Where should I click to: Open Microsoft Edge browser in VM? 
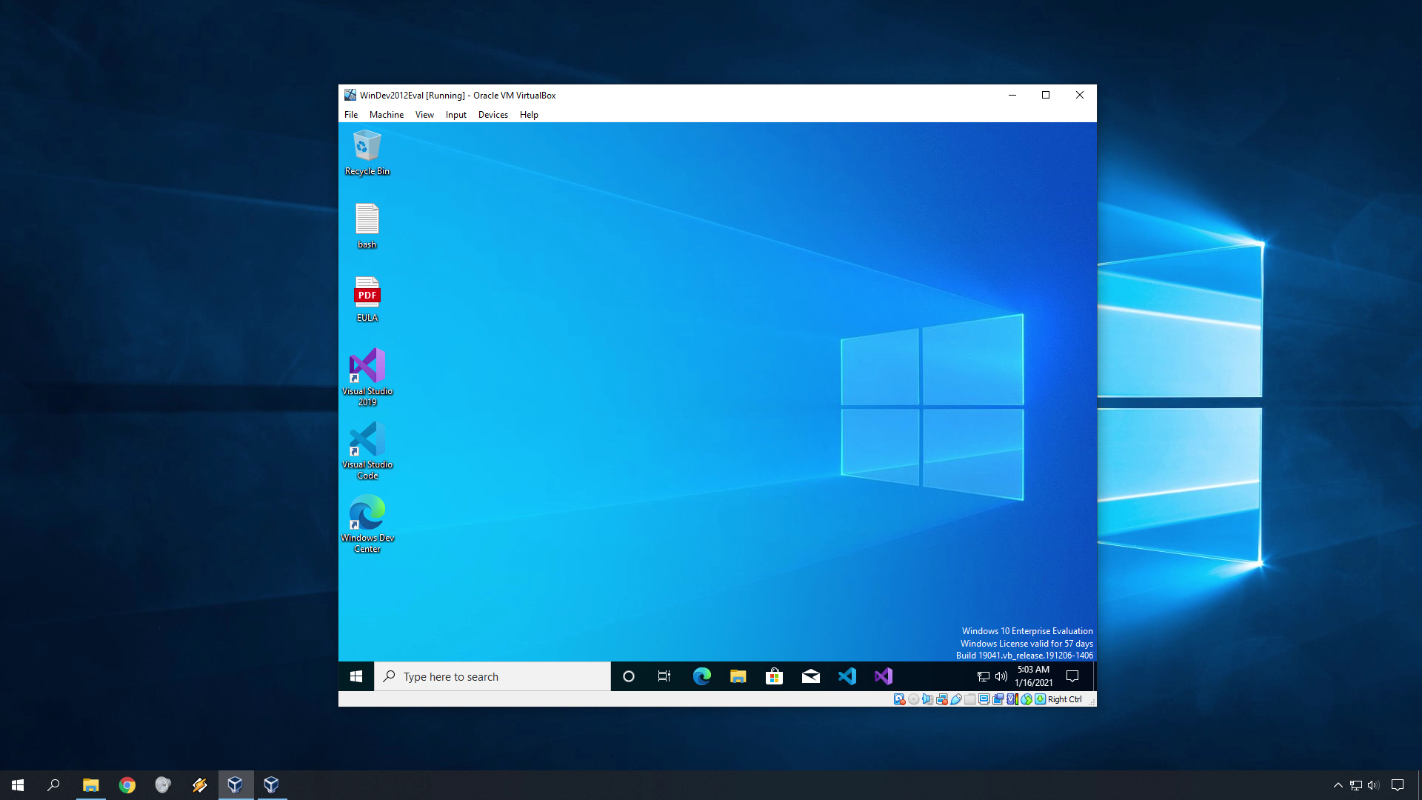pyautogui.click(x=701, y=676)
